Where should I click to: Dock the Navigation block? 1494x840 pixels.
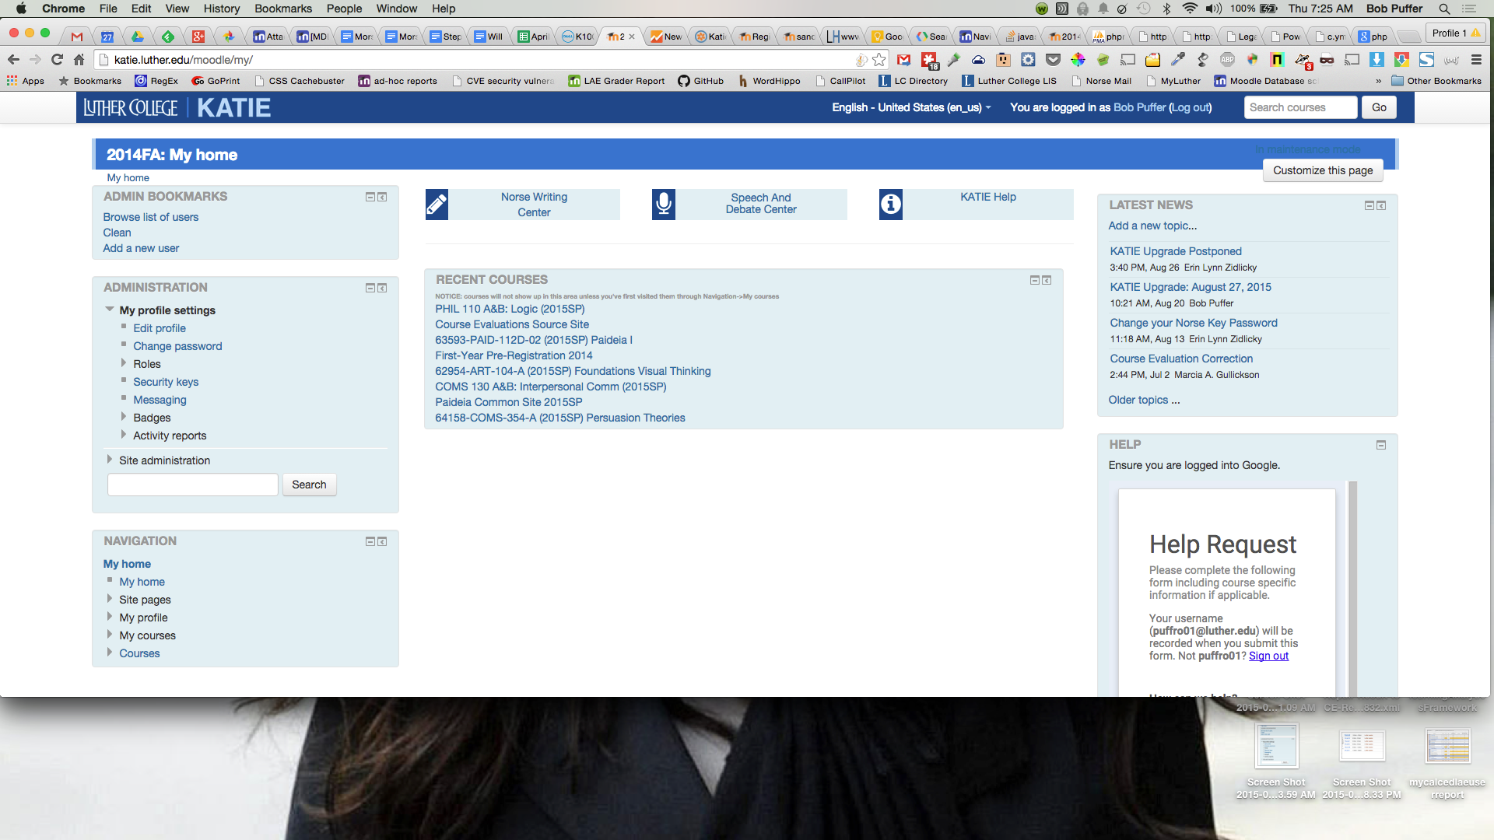pos(382,542)
